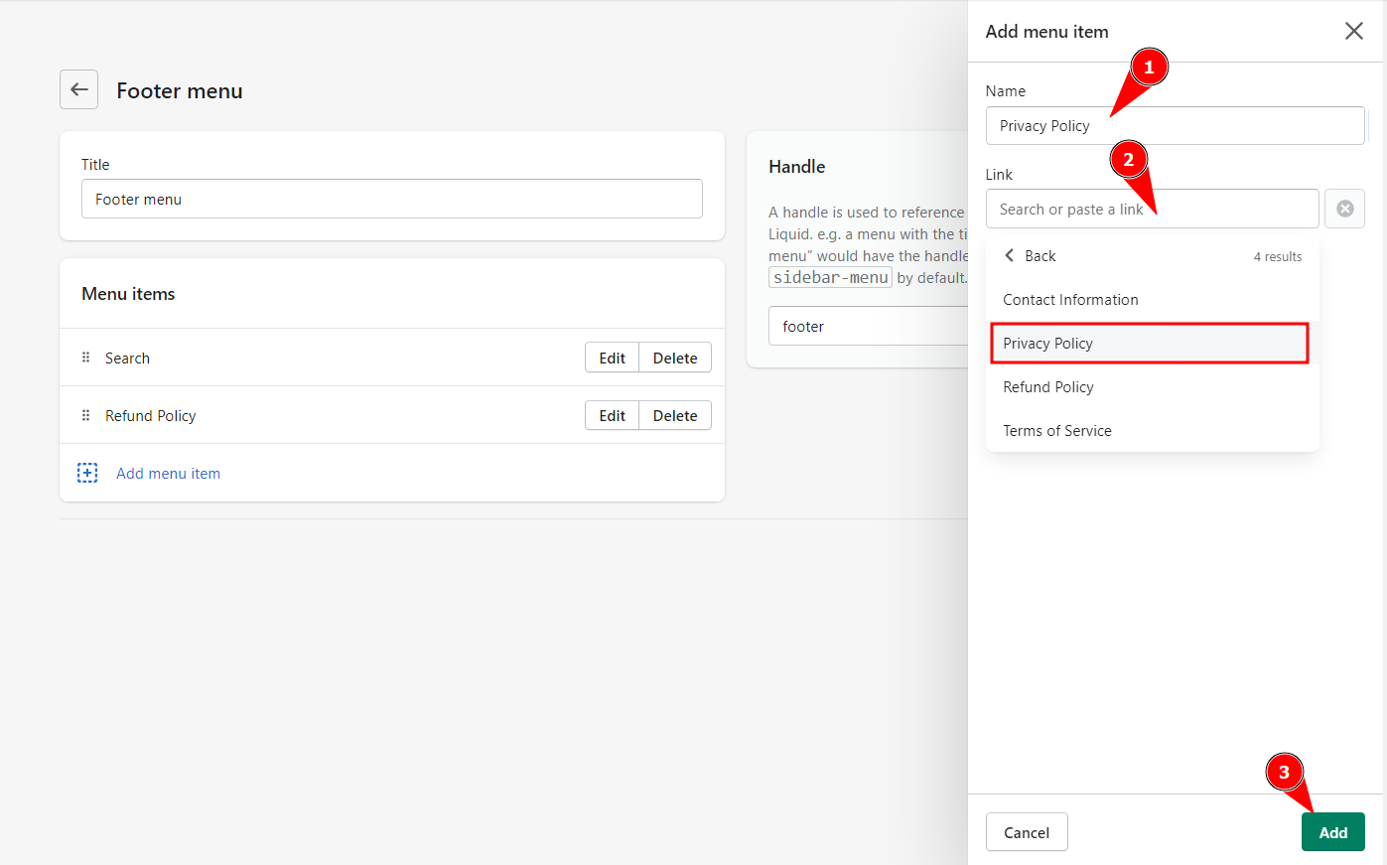The height and width of the screenshot is (865, 1387).
Task: Click the drag handle beside Refund Policy
Action: 87,415
